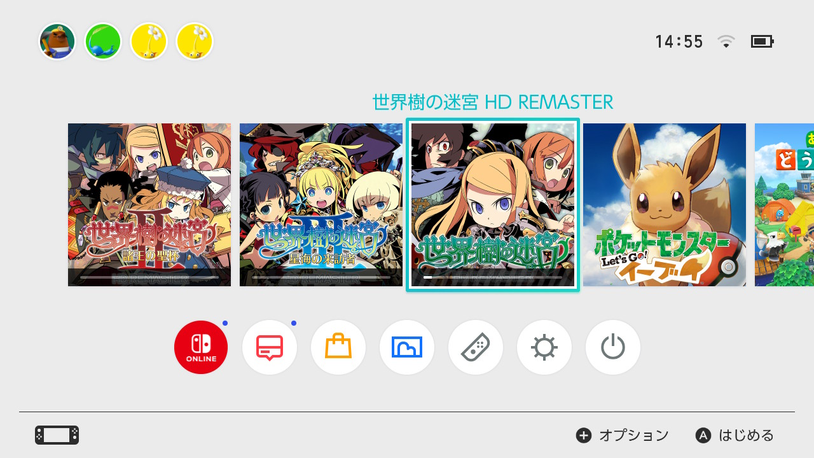Open the News icon

coord(270,347)
